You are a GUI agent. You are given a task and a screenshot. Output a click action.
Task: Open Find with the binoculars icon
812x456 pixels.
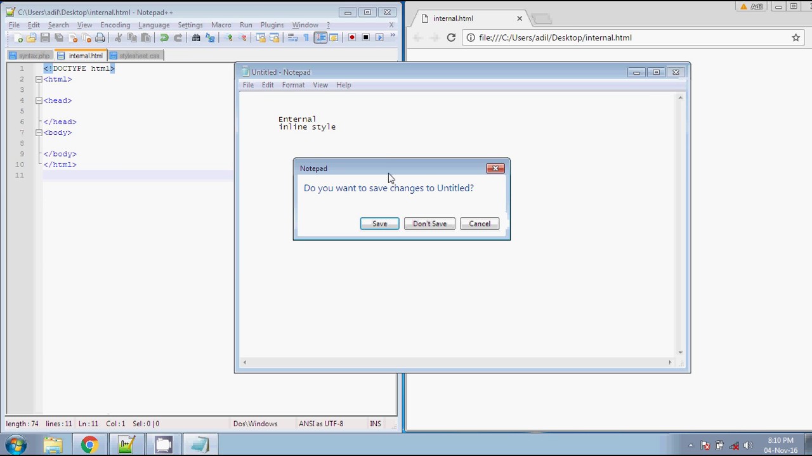coord(196,38)
